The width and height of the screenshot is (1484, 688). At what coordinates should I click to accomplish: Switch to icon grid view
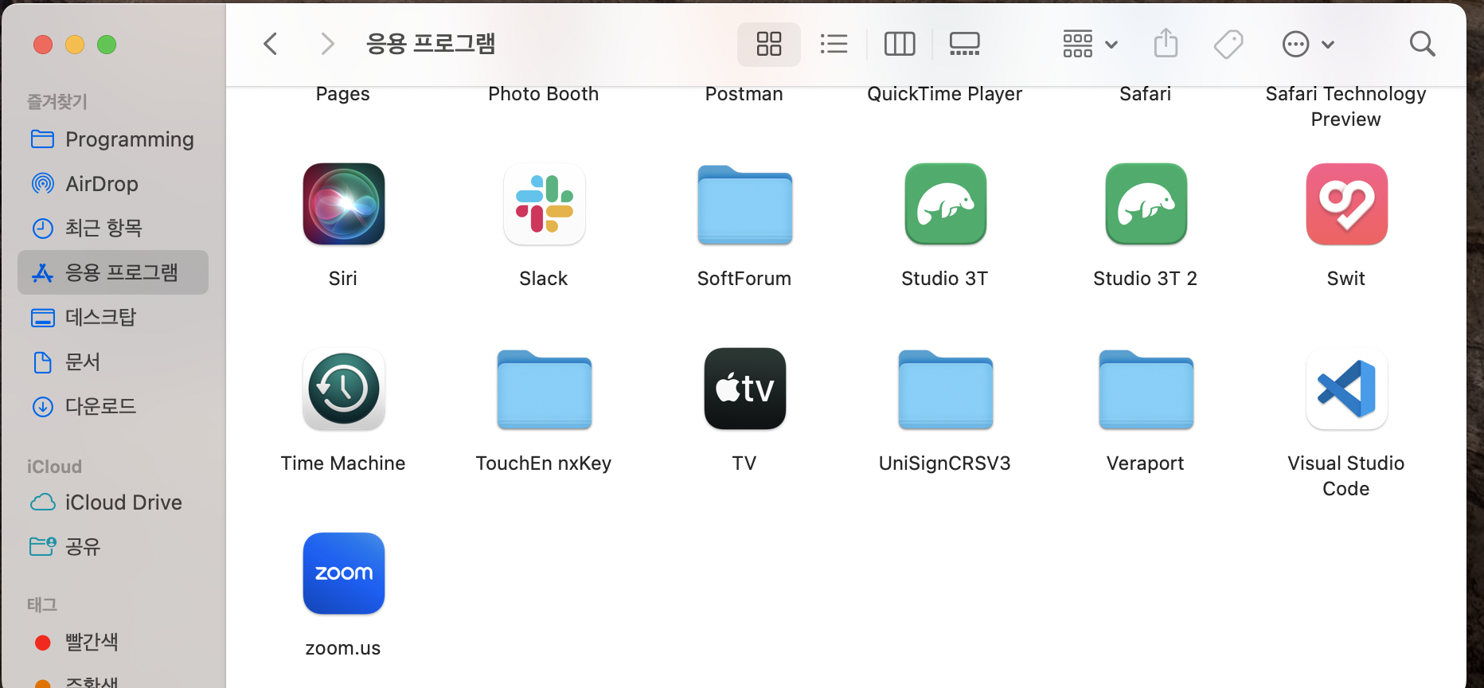(x=768, y=44)
